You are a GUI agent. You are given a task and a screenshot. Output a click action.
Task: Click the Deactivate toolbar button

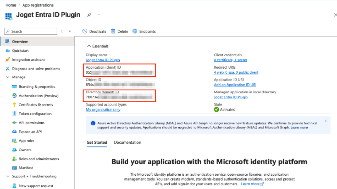(94, 31)
